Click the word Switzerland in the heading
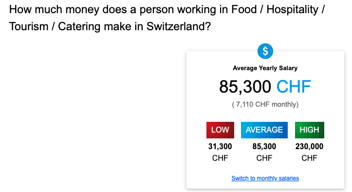 179,26
